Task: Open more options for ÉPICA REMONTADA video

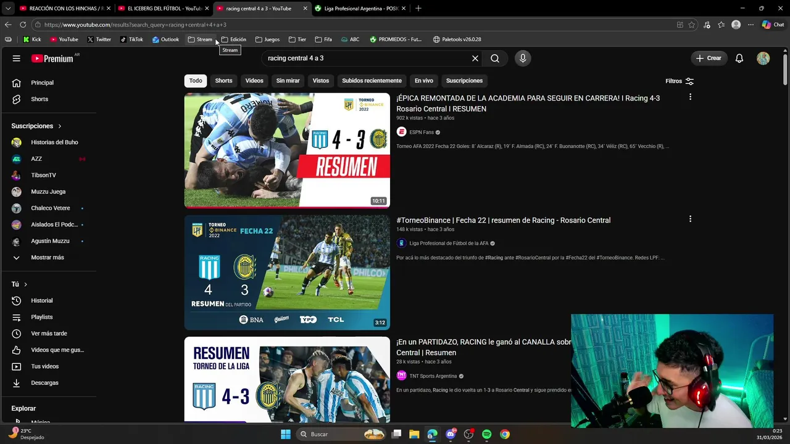Action: point(690,97)
